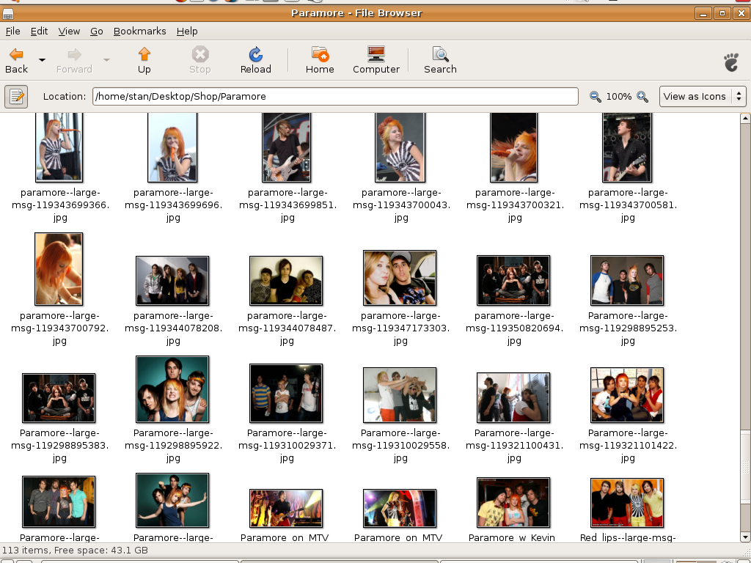Click the Back arrow icon
Viewport: 751px width, 563px height.
(x=16, y=55)
